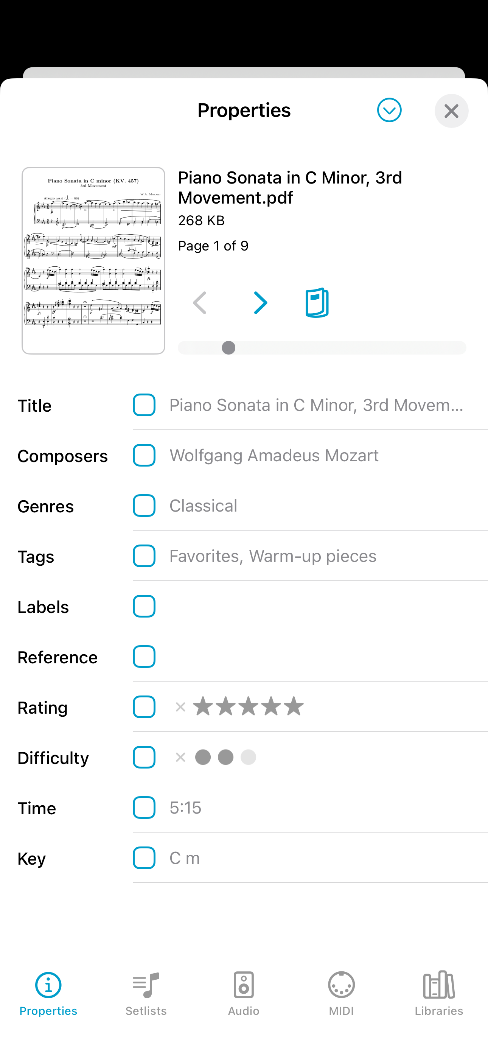Expand the Properties dropdown circle arrow
Screen dimensions: 488x1058
coord(389,110)
